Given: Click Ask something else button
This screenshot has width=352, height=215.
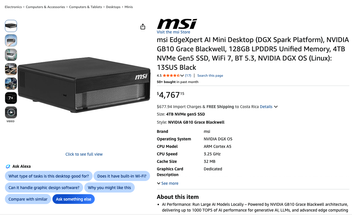Looking at the screenshot, I should [x=74, y=199].
